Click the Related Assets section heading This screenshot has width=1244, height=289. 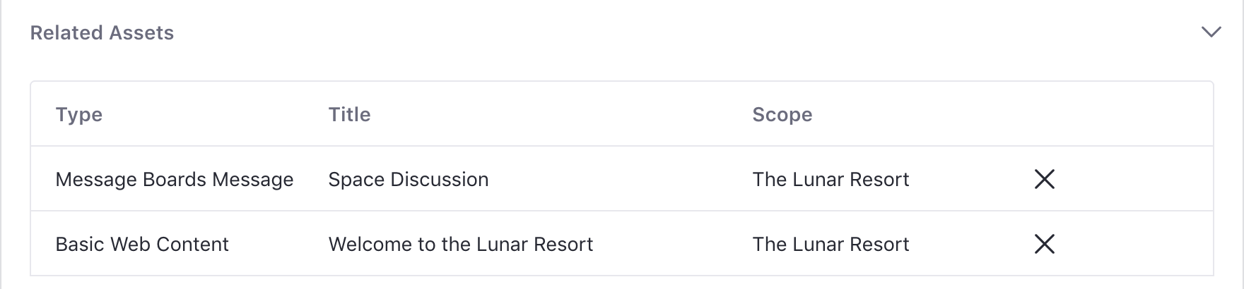click(x=102, y=32)
